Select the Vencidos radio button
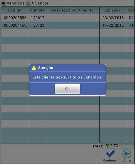 [x=4, y=3]
